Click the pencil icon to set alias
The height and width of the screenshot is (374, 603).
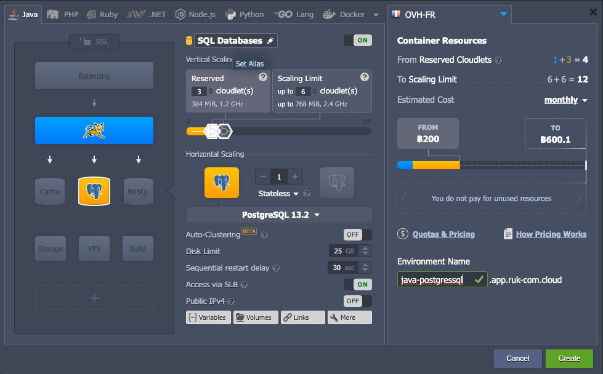point(270,41)
